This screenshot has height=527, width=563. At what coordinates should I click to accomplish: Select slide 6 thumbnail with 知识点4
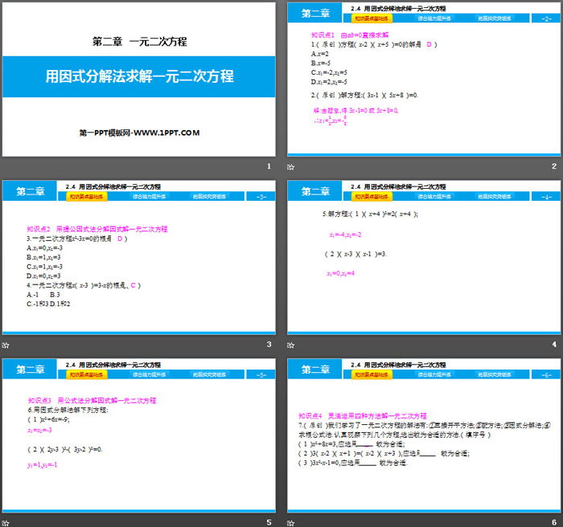[x=424, y=435]
